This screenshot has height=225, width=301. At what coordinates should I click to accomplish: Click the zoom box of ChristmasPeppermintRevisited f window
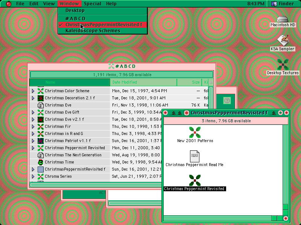[x=280, y=113]
